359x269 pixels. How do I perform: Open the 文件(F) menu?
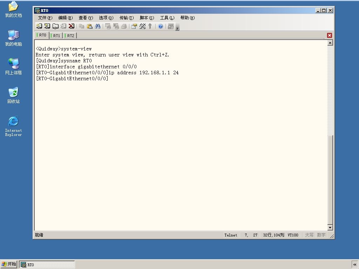click(x=45, y=18)
